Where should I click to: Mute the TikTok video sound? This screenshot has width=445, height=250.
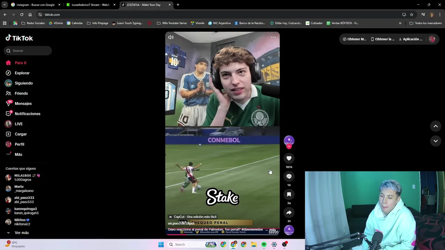click(x=171, y=37)
